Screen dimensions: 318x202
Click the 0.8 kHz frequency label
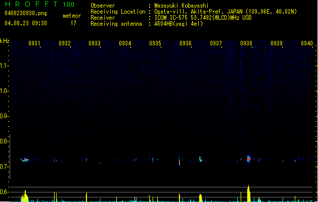tap(4, 141)
